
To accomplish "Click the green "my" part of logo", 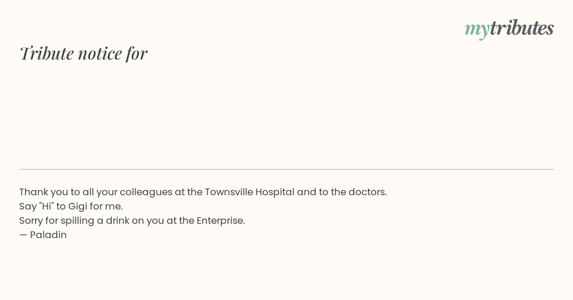I will point(477,30).
